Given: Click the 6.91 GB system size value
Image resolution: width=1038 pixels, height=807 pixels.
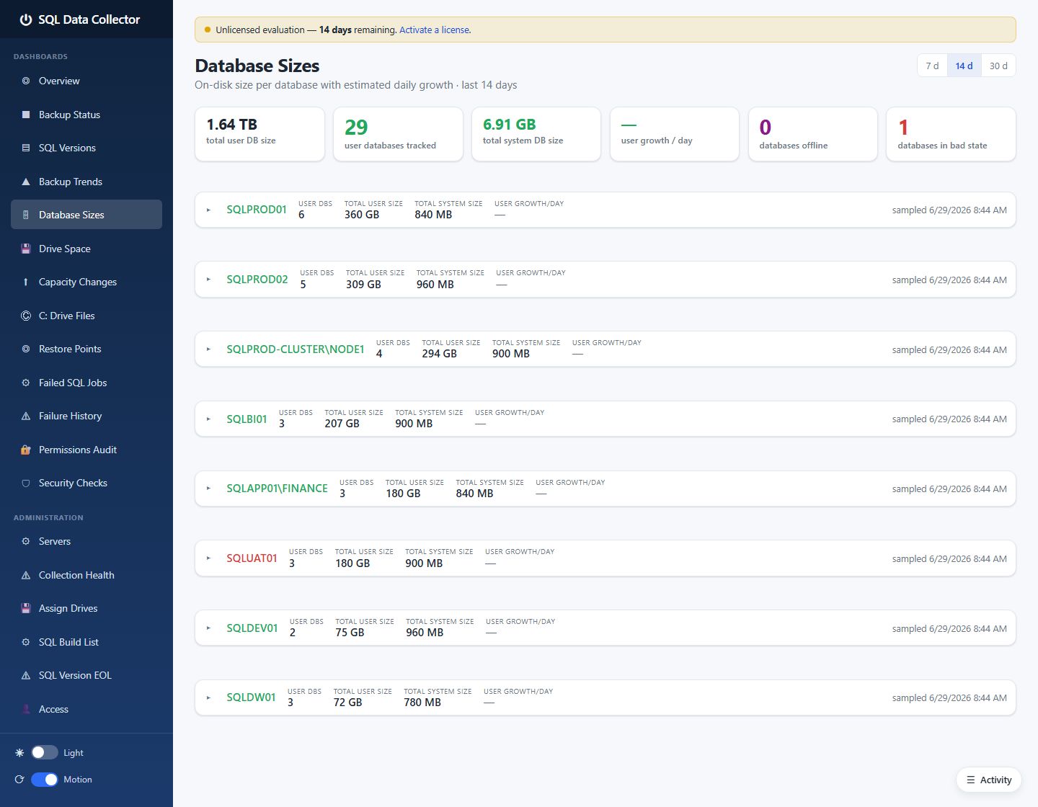Looking at the screenshot, I should 510,125.
